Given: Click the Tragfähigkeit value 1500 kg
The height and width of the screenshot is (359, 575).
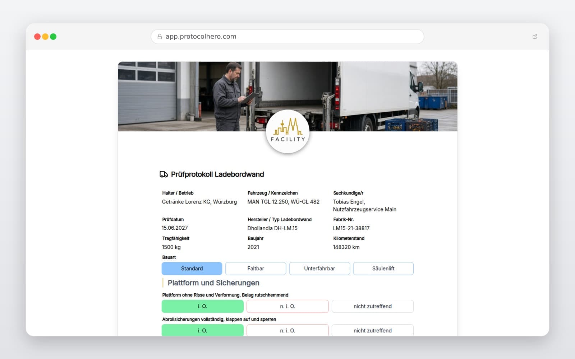Looking at the screenshot, I should tap(171, 247).
